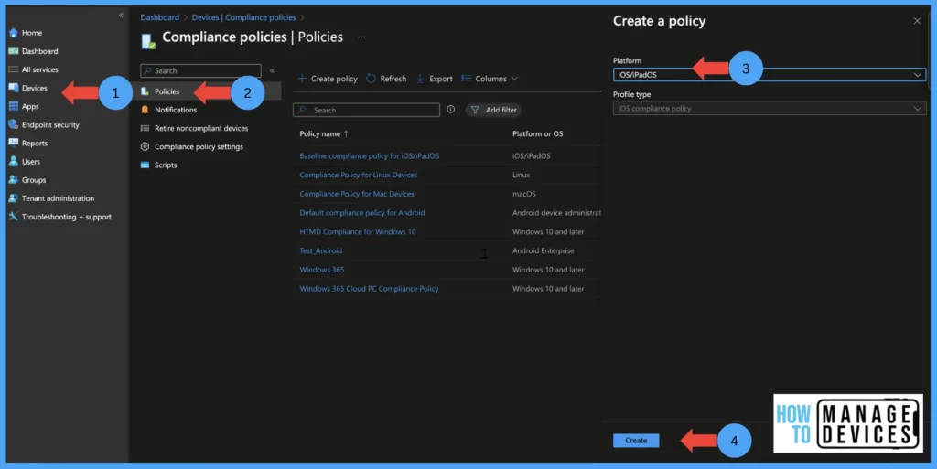This screenshot has height=469, width=937.
Task: Click the Dashboard breadcrumb link
Action: pos(159,17)
